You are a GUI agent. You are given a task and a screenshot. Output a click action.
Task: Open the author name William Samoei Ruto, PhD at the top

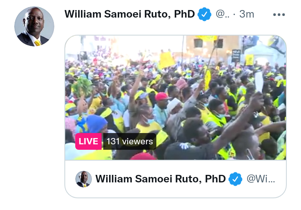click(x=130, y=14)
